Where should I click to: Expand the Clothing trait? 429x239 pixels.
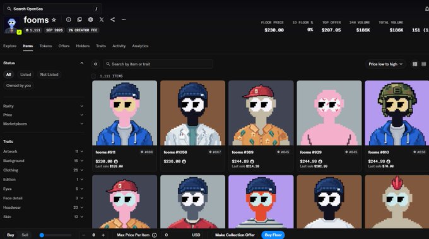[x=44, y=170]
